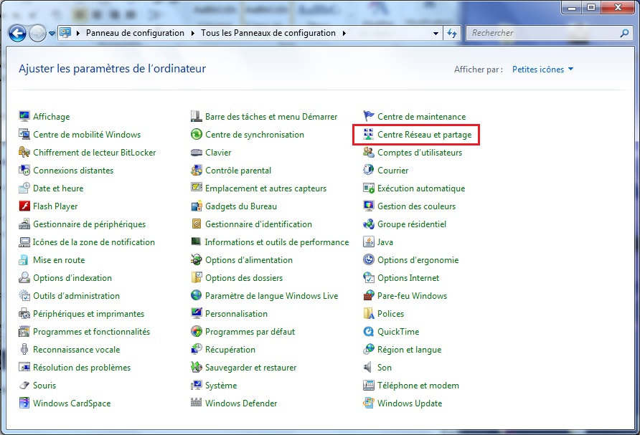Click the Date et heure clock icon
Viewport: 640px width, 435px height.
[24, 188]
